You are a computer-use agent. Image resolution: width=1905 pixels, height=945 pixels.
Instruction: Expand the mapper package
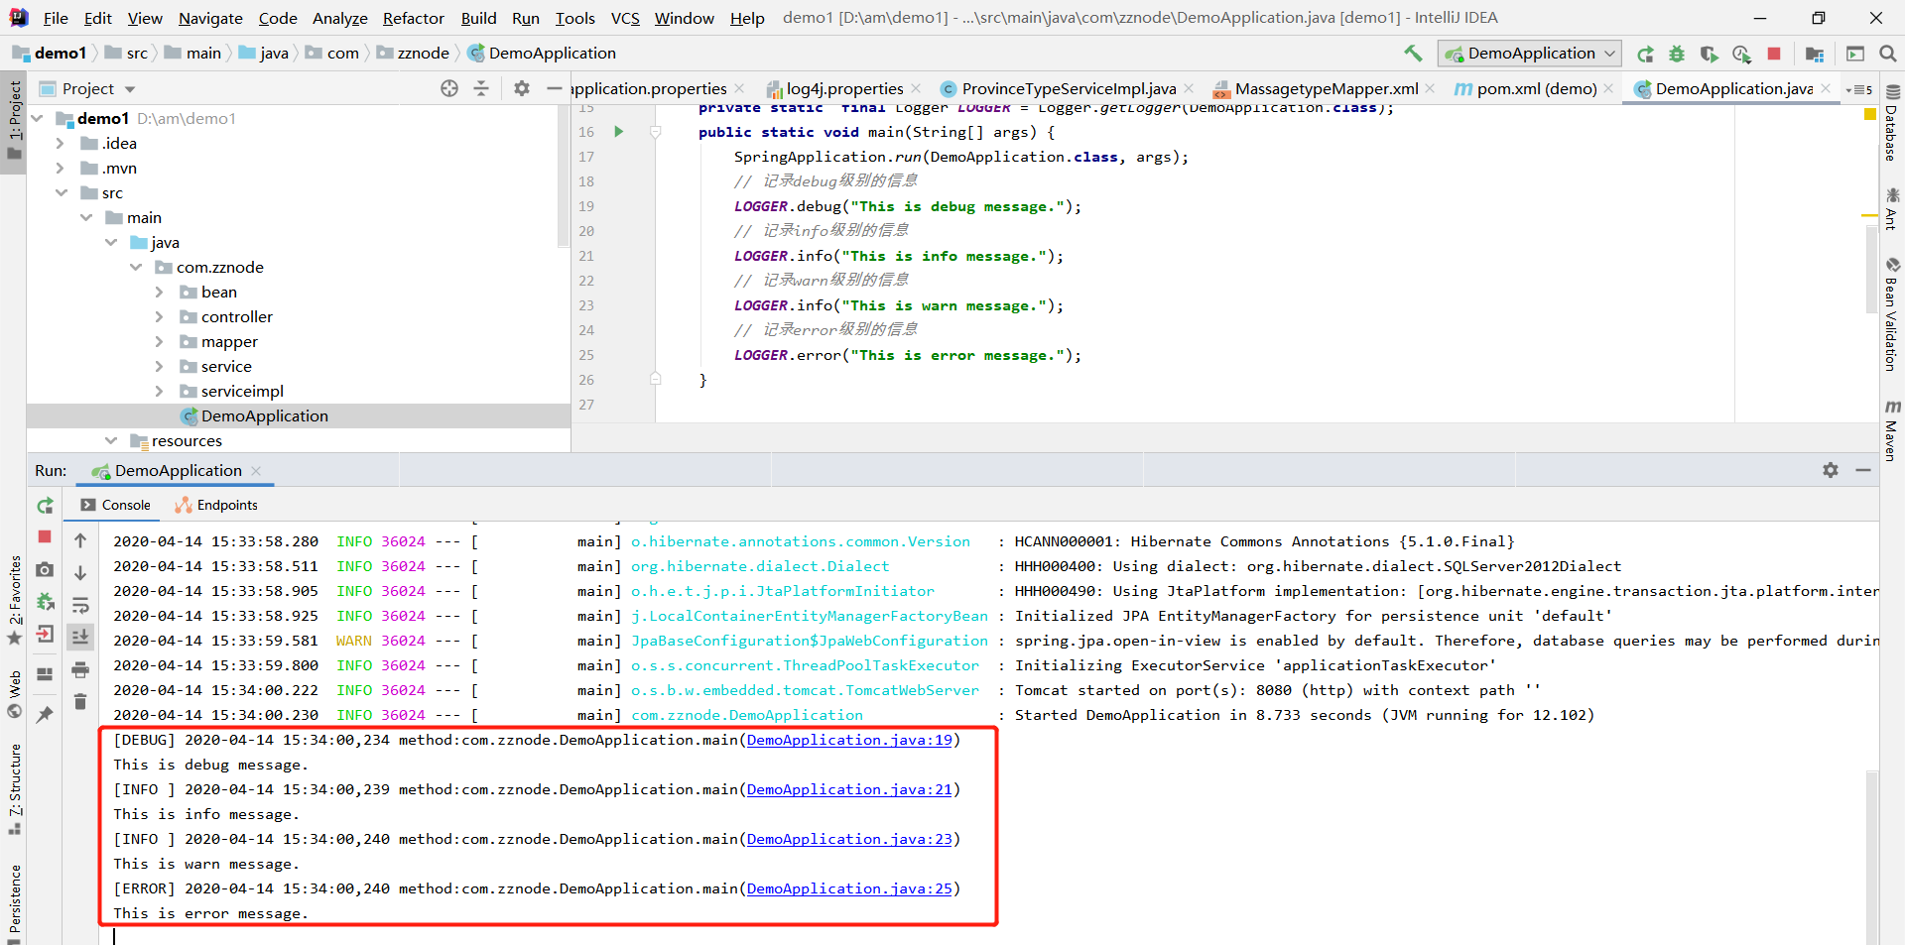tap(159, 341)
